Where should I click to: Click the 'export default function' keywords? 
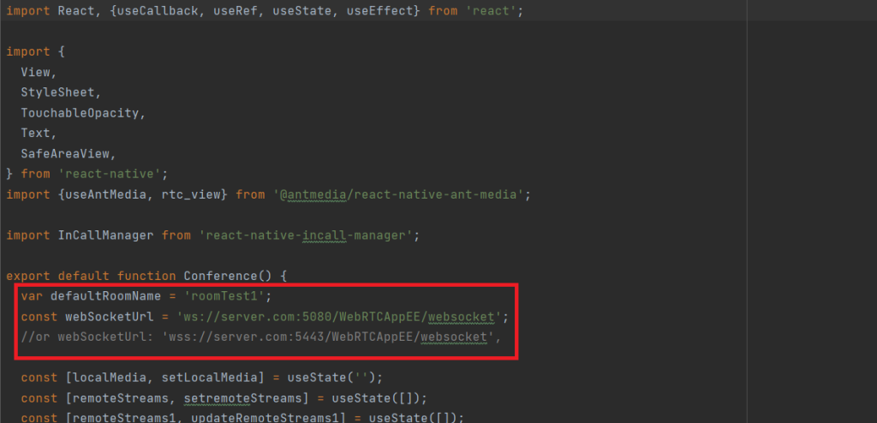[92, 276]
